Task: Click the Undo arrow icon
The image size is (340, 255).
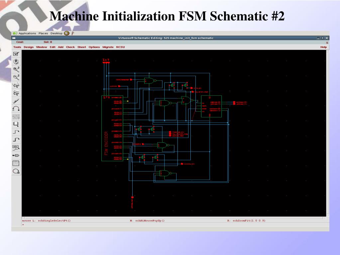Action: (x=16, y=108)
